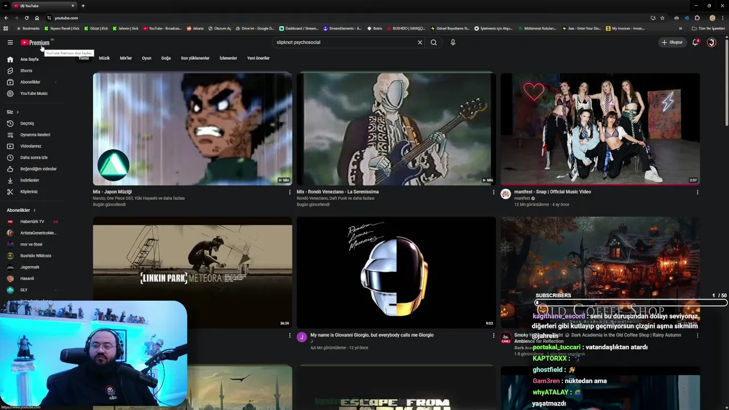Open the Linkin Park Meteora thumbnail
Viewport: 729px width, 410px height.
193,272
